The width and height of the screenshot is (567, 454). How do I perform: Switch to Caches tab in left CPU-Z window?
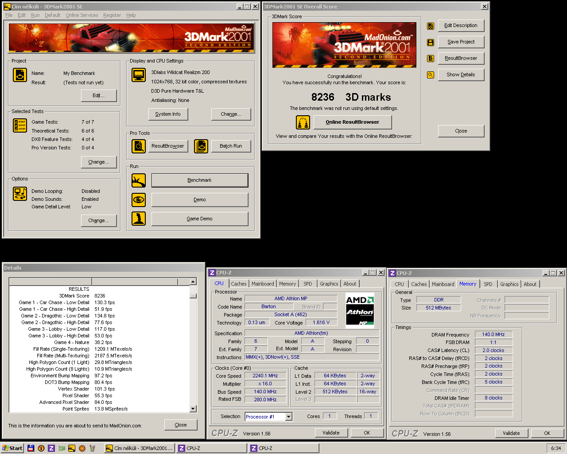[239, 284]
